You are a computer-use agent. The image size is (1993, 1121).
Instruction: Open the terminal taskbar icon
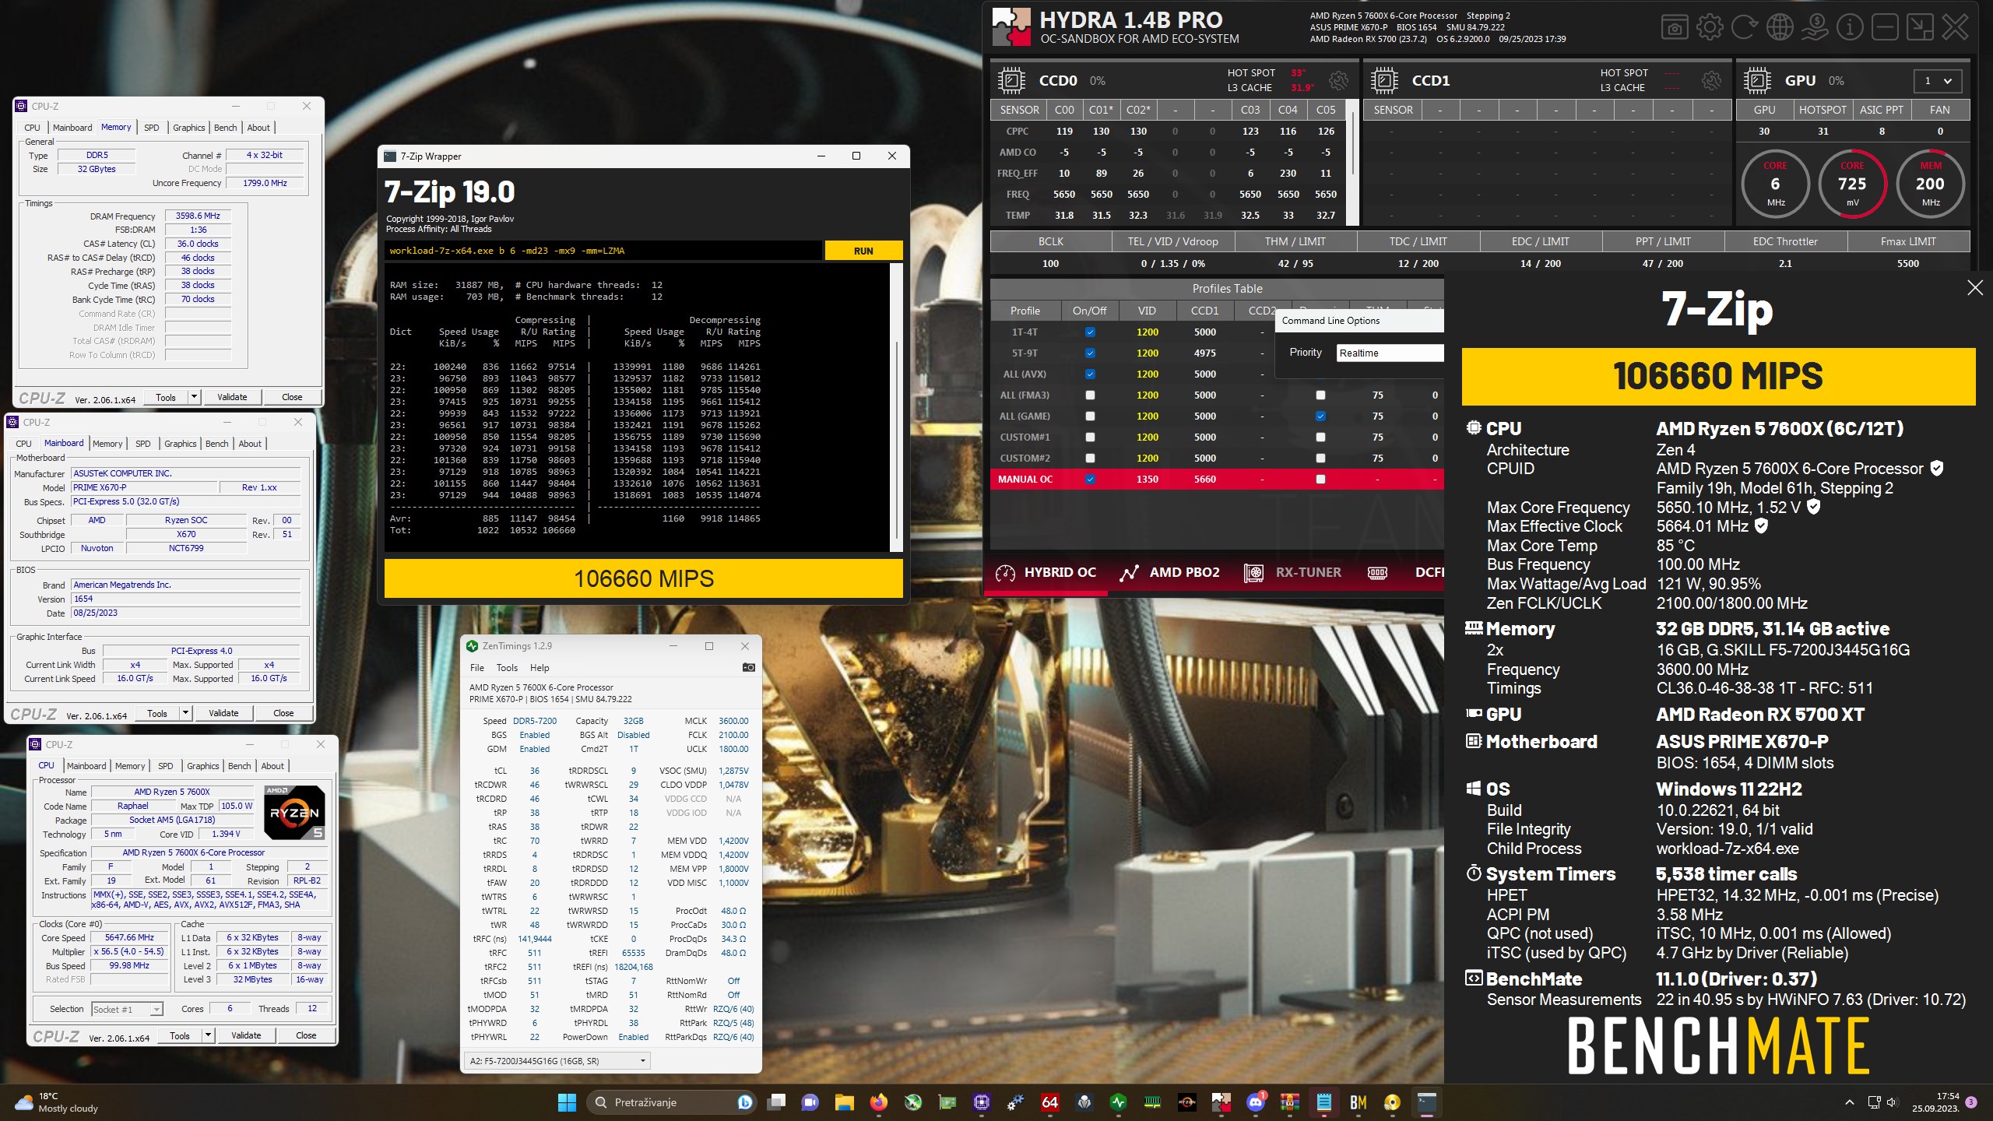[1427, 1102]
